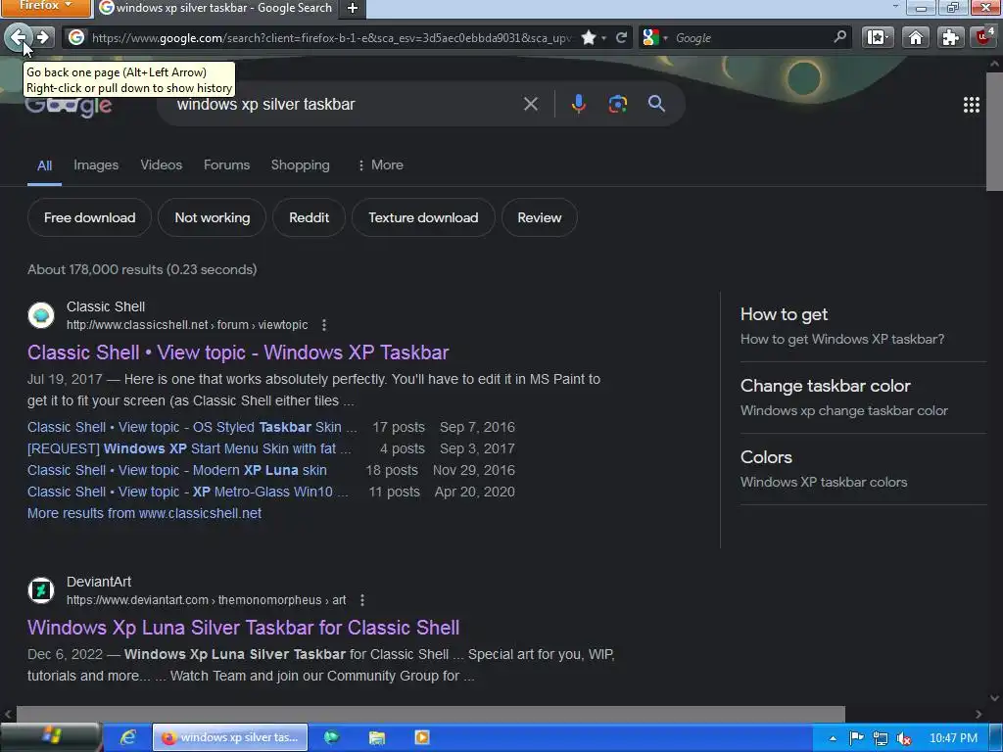Apply the Not working filter chip
This screenshot has height=752, width=1003.
click(x=213, y=217)
